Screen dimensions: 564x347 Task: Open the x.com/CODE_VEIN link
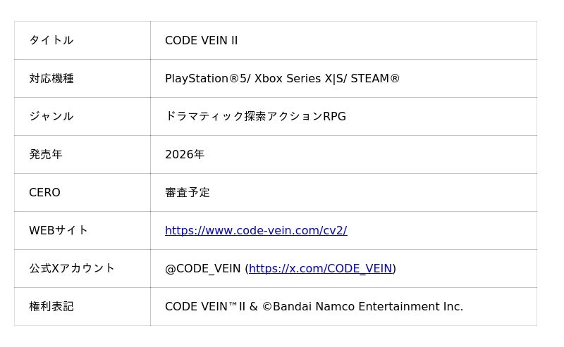point(320,268)
